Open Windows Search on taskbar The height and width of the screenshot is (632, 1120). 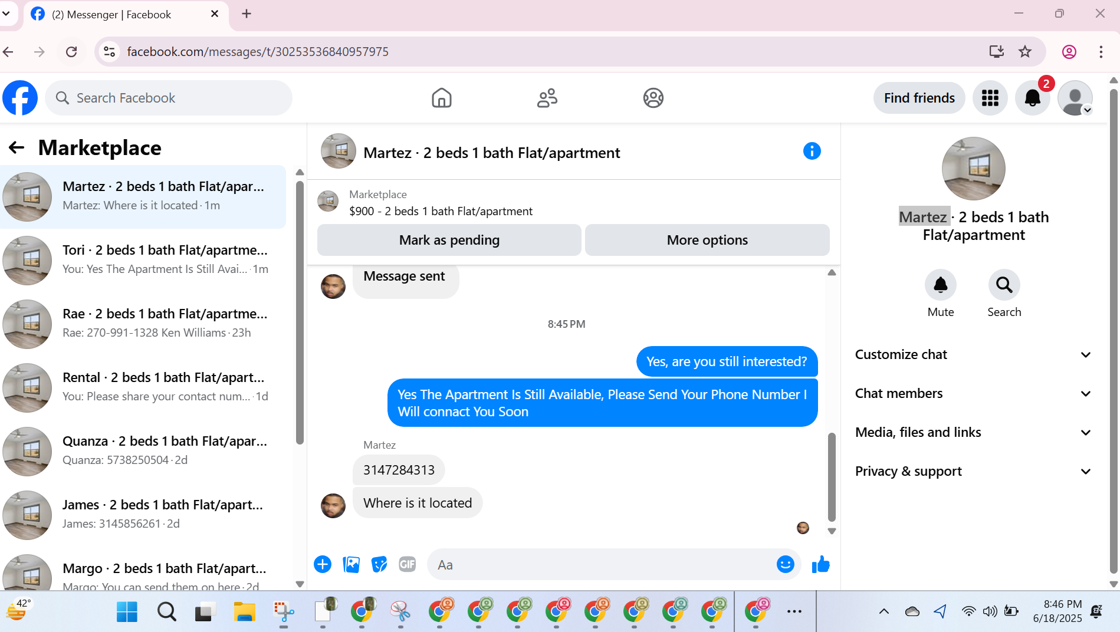(166, 612)
